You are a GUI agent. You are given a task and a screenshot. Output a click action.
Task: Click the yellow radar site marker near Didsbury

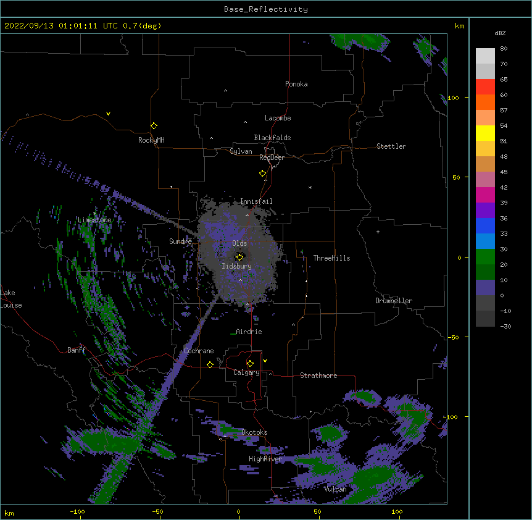pos(239,257)
